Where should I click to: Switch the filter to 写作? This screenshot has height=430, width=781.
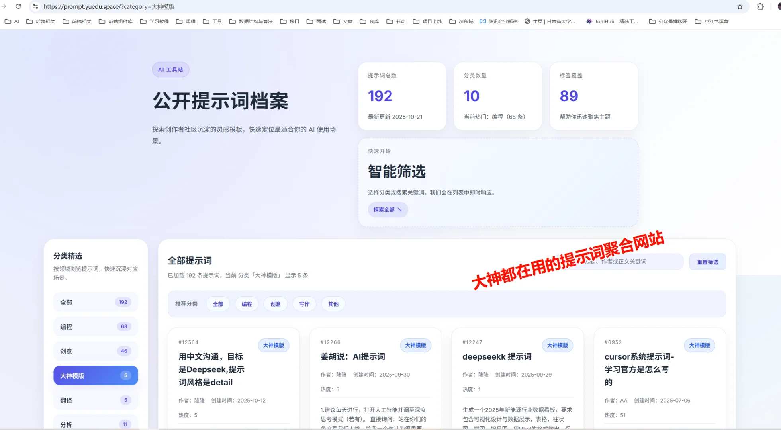coord(304,304)
